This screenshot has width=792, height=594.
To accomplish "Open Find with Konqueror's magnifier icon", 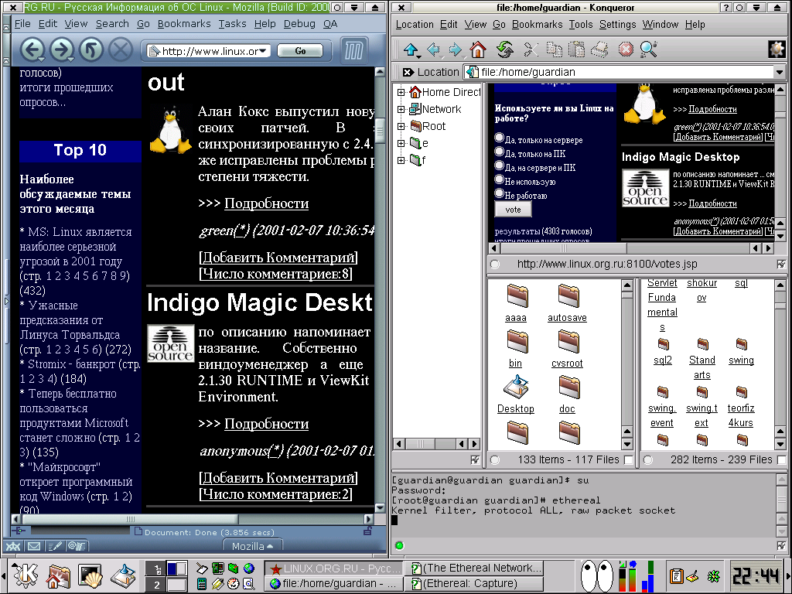I will click(649, 49).
